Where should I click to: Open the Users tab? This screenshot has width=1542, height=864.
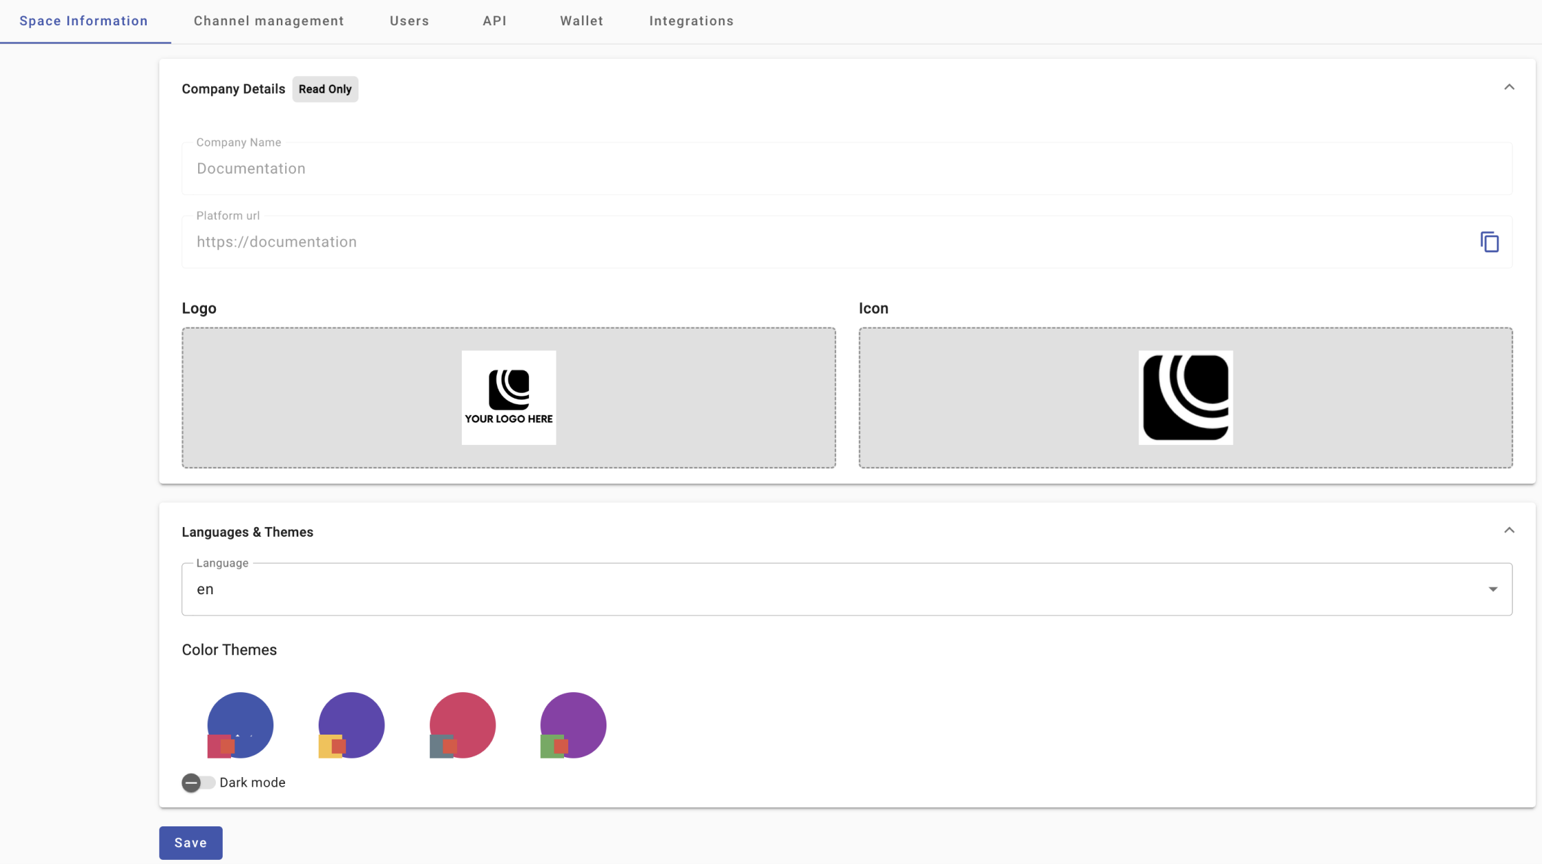pos(409,21)
